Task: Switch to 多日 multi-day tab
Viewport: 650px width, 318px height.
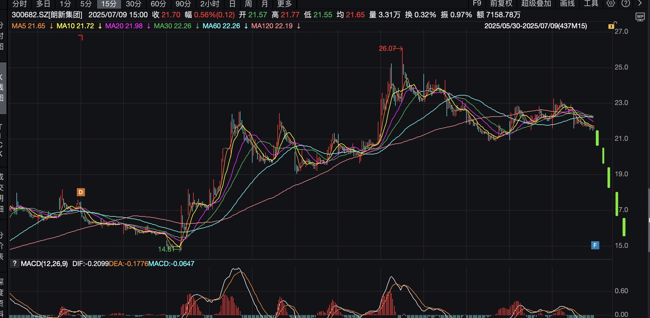Action: [43, 4]
